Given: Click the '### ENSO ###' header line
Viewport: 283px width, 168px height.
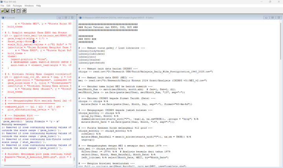Looking at the screenshot, I should (x=87, y=39).
